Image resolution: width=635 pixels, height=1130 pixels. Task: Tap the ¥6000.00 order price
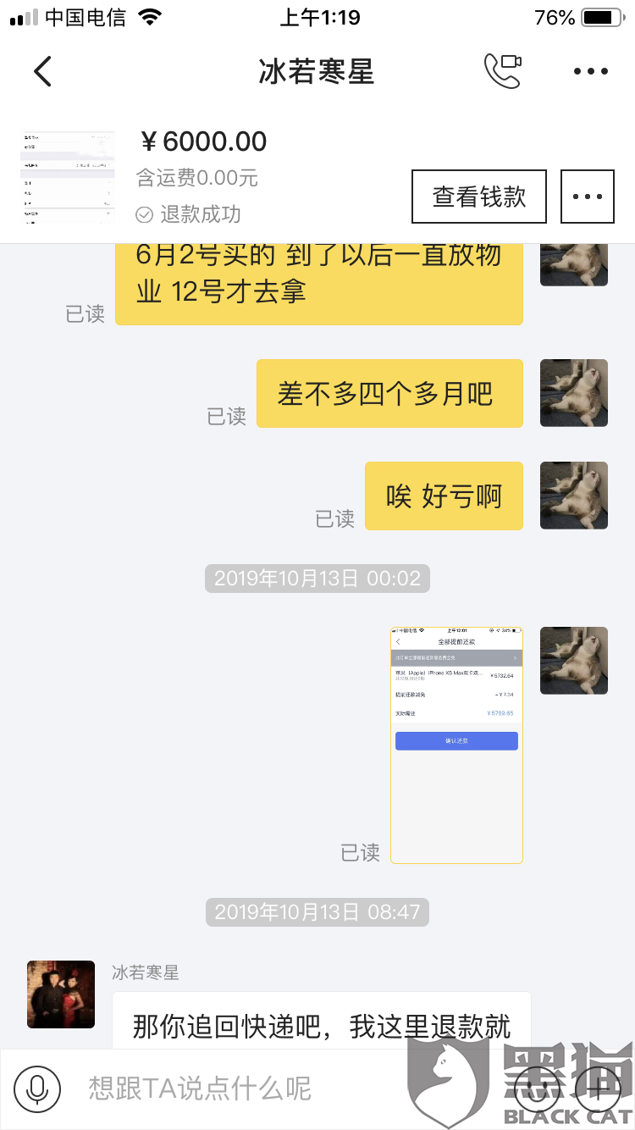pos(202,141)
